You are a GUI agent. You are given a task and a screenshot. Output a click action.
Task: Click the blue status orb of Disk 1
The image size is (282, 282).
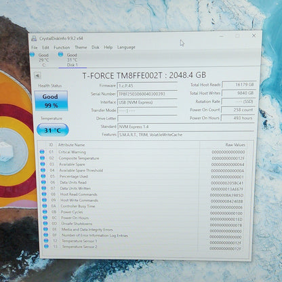[x=60, y=54]
